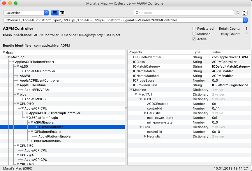The height and width of the screenshot is (171, 252).
Task: Open the registry path dropdown arrow
Action: 245,20
